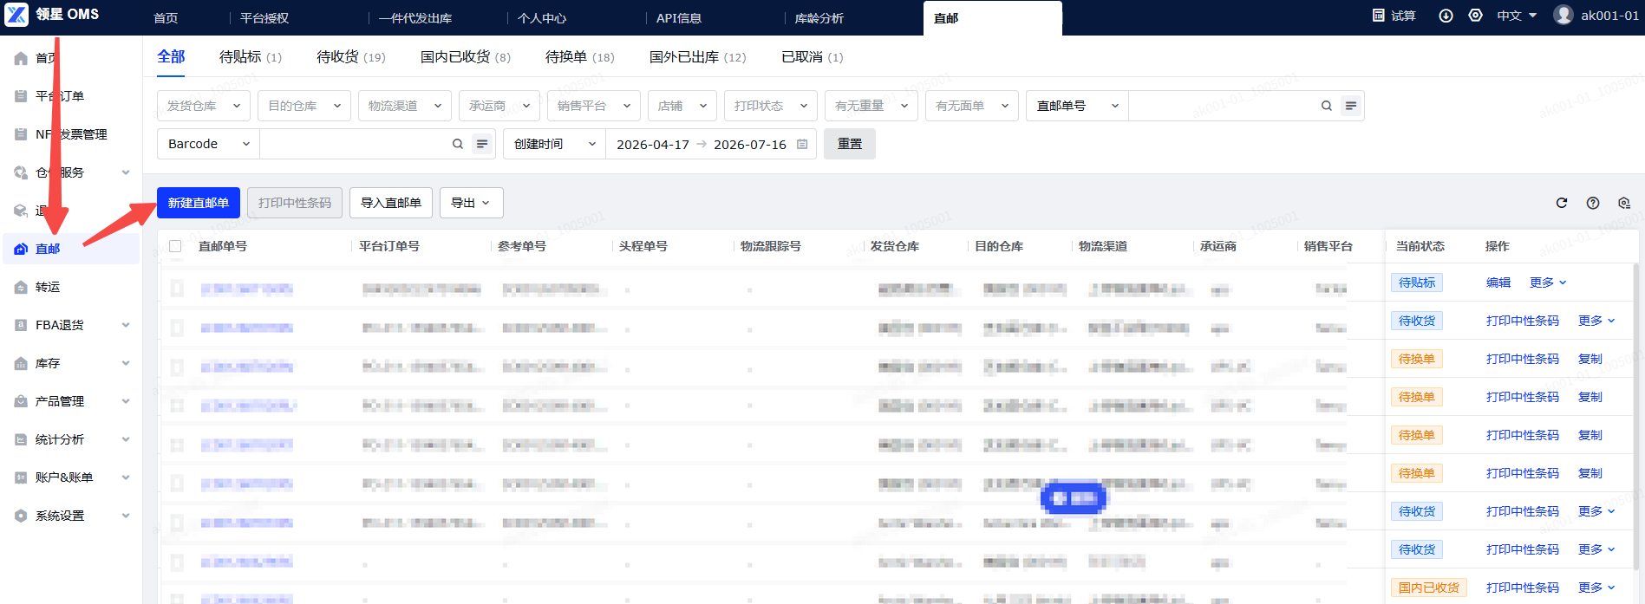Open the 店铺 filter dropdown
Screen dimensions: 1645x604
point(682,106)
